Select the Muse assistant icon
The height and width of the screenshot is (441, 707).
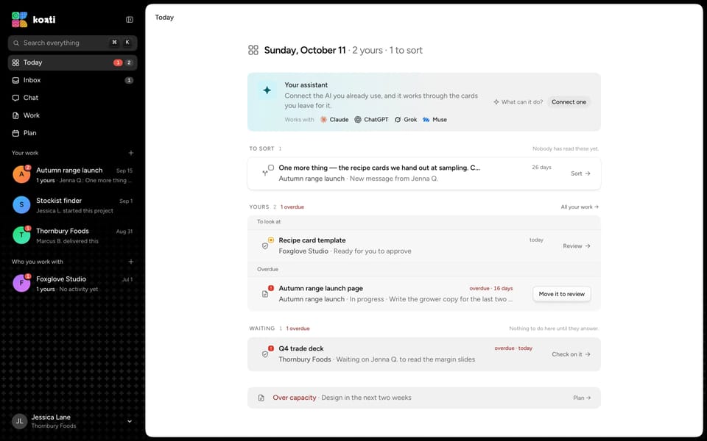tap(426, 120)
